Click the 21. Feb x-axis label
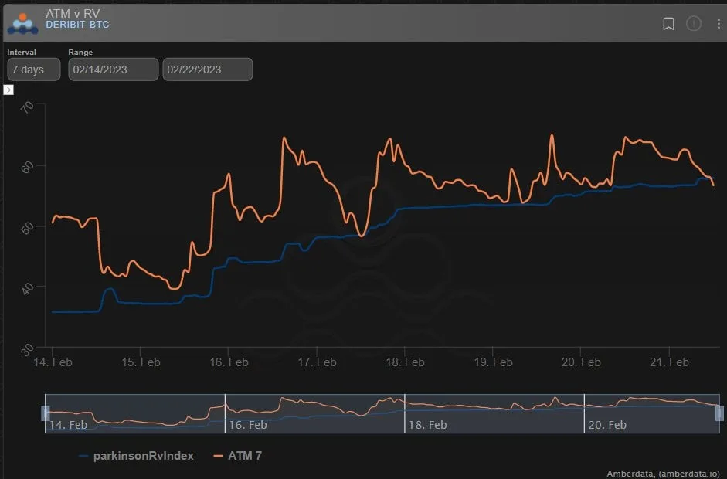 pos(669,362)
